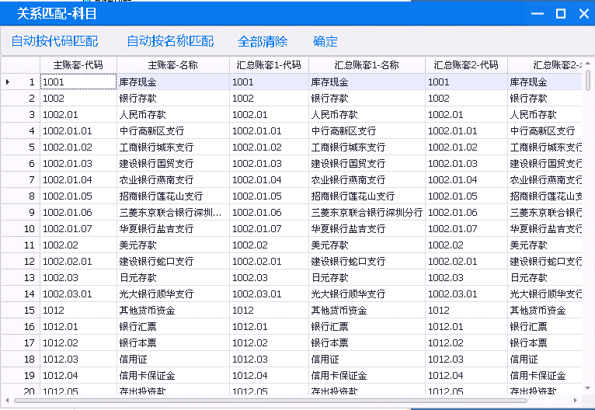Click 全部清除 to clear all matches

point(263,41)
